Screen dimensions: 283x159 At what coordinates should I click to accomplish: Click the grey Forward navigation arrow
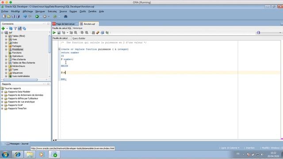pos(45,16)
